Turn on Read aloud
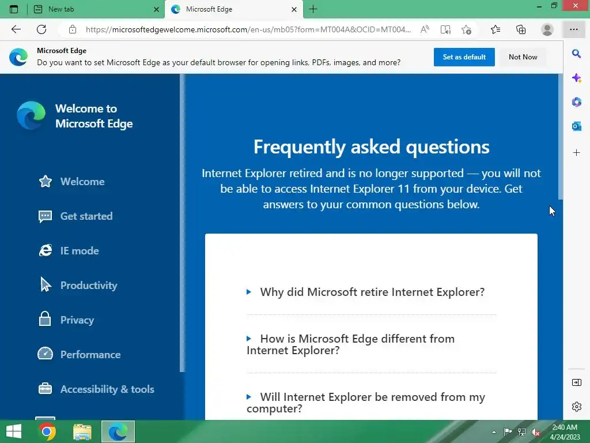Screen dimensions: 590x443 pos(425,29)
